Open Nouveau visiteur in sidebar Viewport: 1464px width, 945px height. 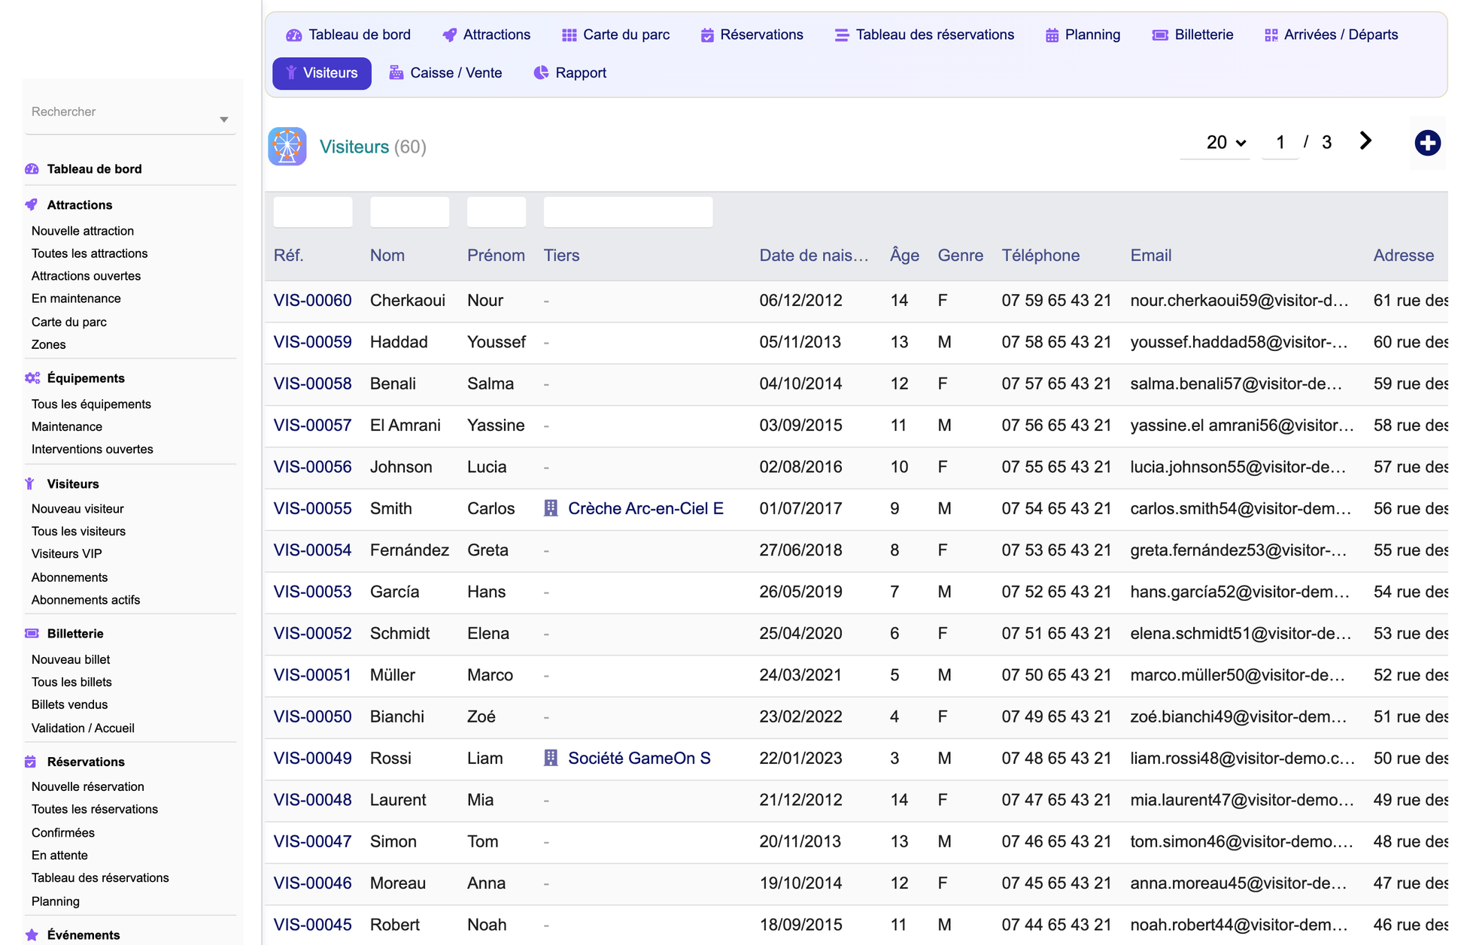point(77,509)
